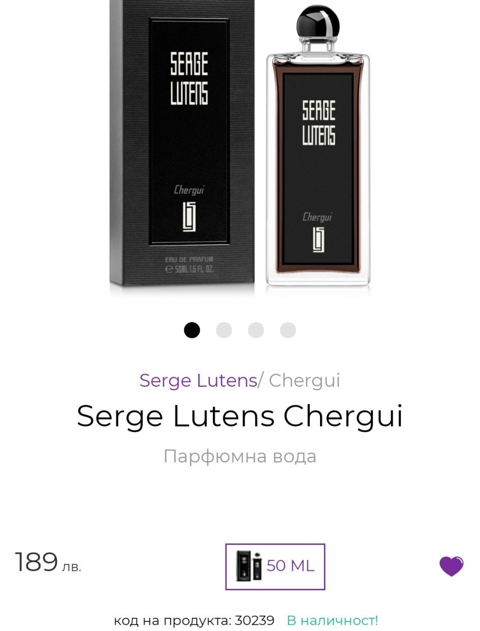Click the Chergui label on the bottle
Image resolution: width=480 pixels, height=631 pixels.
[317, 217]
